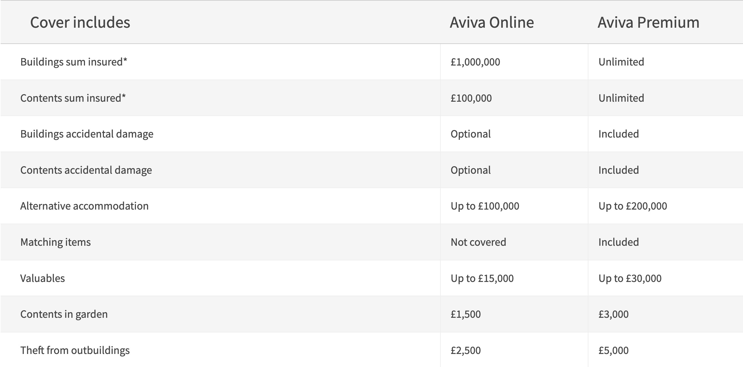Screen dimensions: 743x367
Task: Select the 'Up to £15,000' valuables value
Action: (x=482, y=278)
